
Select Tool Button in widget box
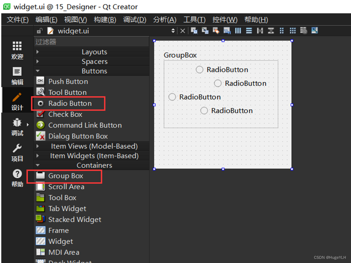(91, 92)
